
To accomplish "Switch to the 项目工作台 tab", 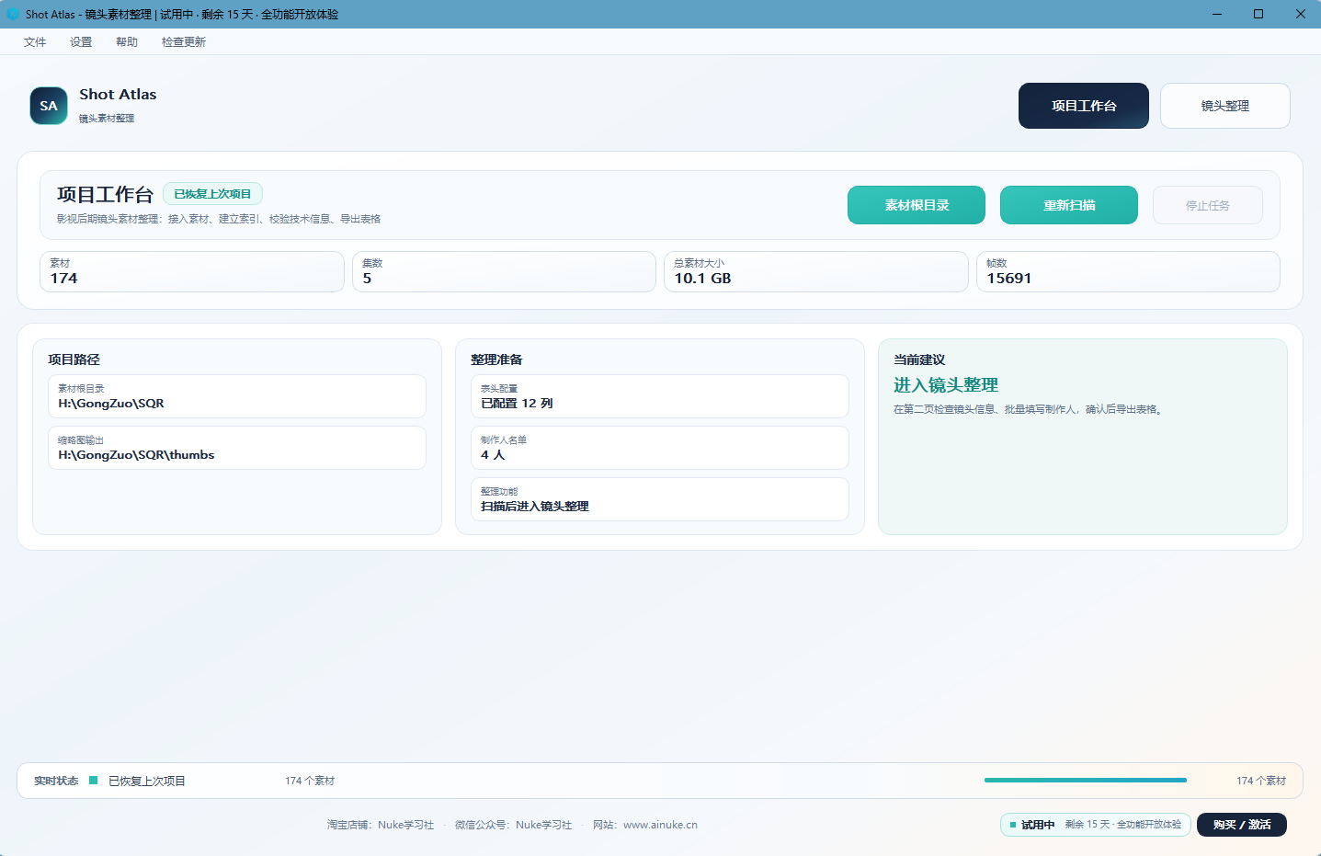I will [x=1084, y=106].
